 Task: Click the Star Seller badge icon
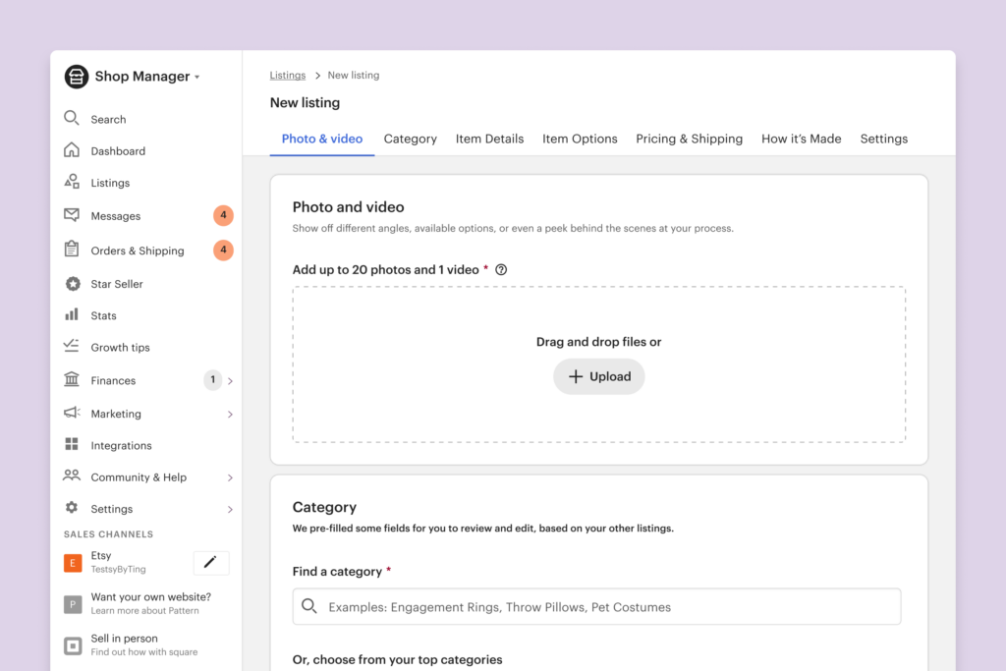click(x=73, y=284)
